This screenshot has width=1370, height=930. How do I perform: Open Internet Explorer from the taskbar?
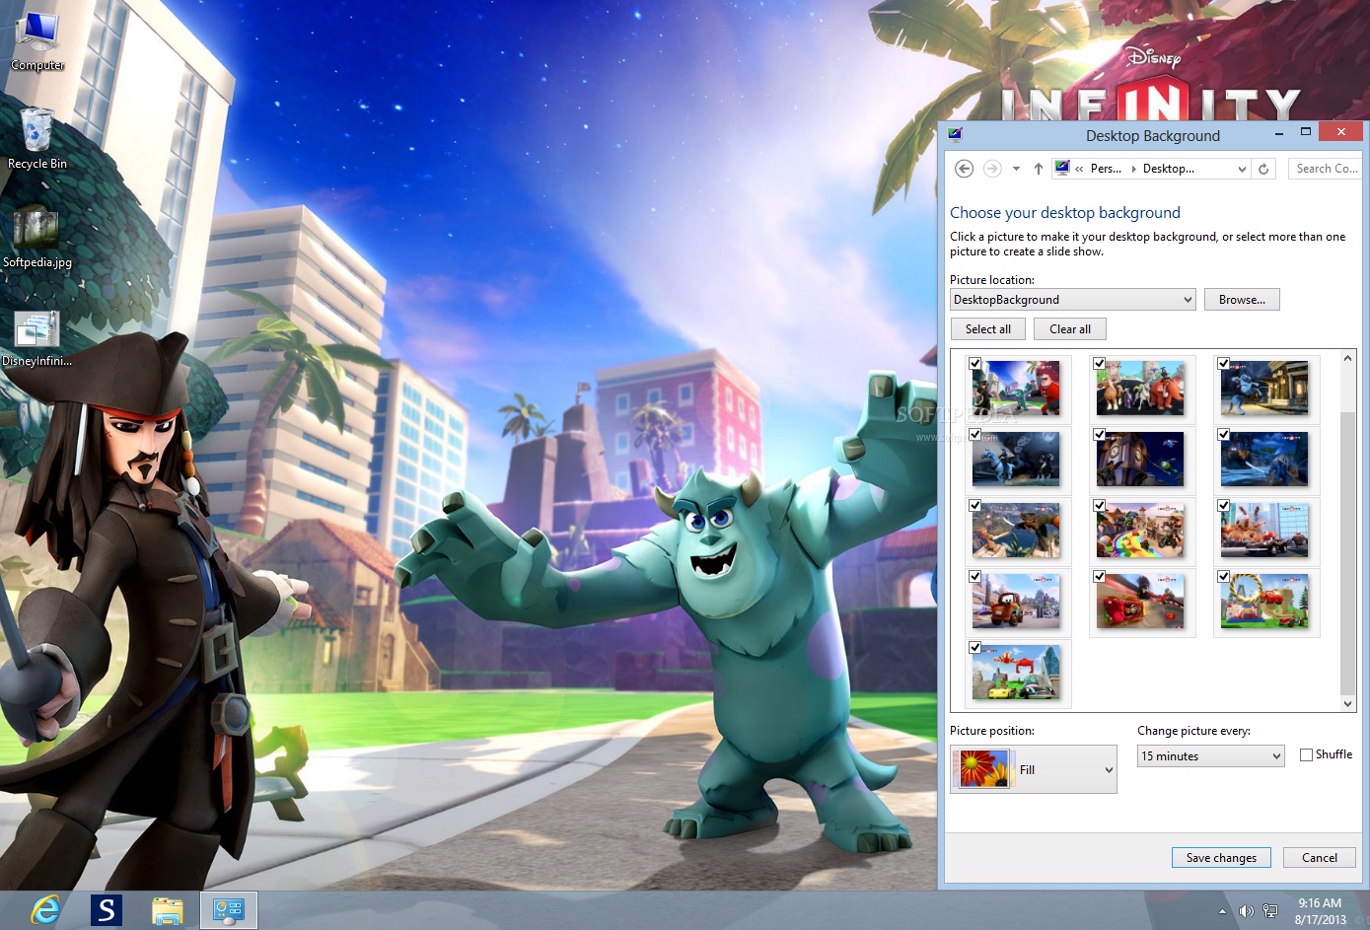tap(44, 909)
